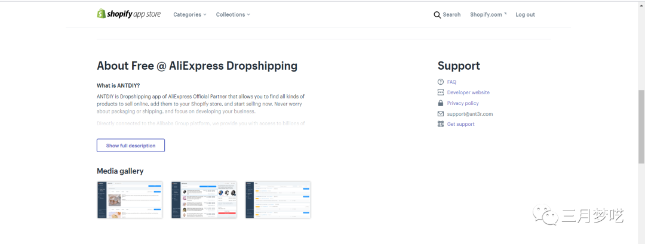Open the FAQ support link

451,82
